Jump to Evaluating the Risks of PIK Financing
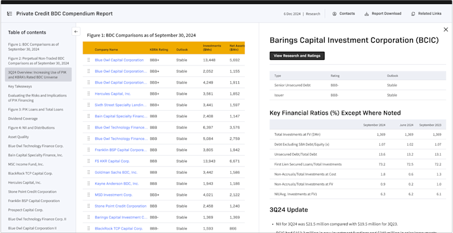The width and height of the screenshot is (453, 233). coord(37,98)
